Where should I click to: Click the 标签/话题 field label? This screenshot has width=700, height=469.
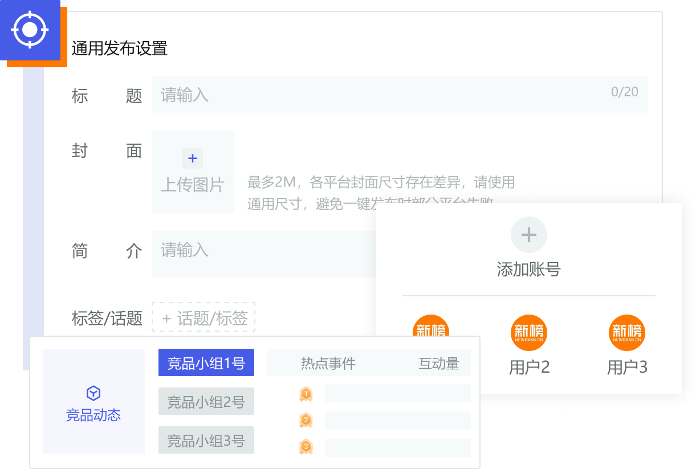(x=107, y=318)
